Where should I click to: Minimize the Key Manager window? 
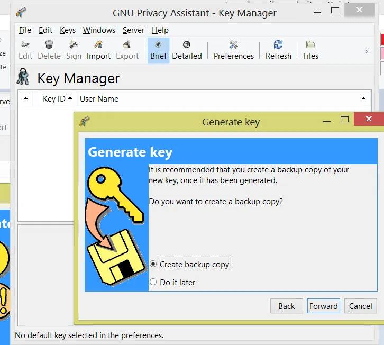[317, 12]
